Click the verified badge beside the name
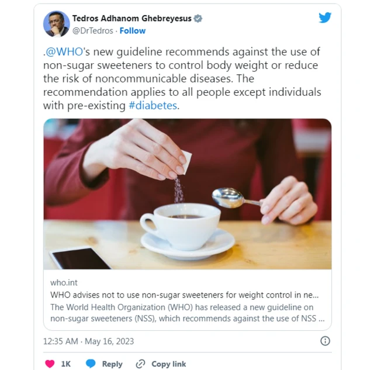This screenshot has height=370, width=374. pyautogui.click(x=198, y=18)
